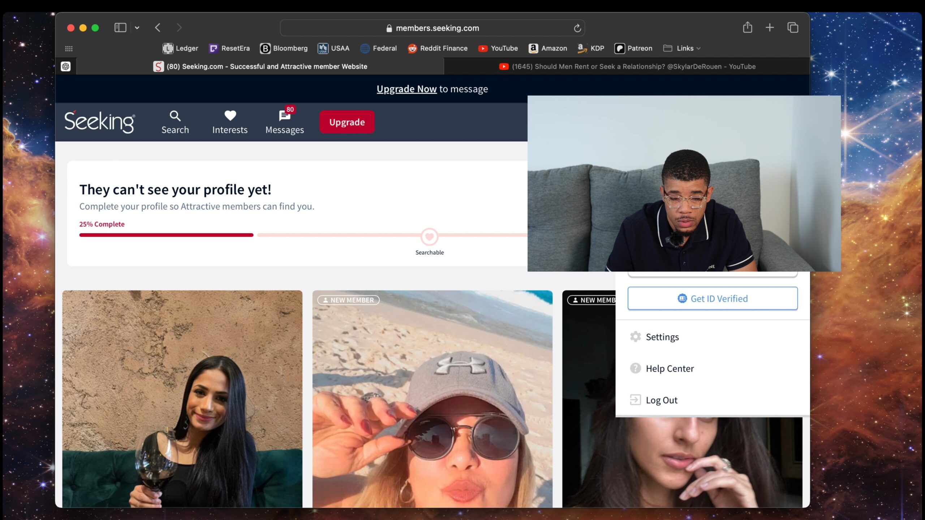This screenshot has width=925, height=520.
Task: Open a new tab
Action: [x=770, y=27]
